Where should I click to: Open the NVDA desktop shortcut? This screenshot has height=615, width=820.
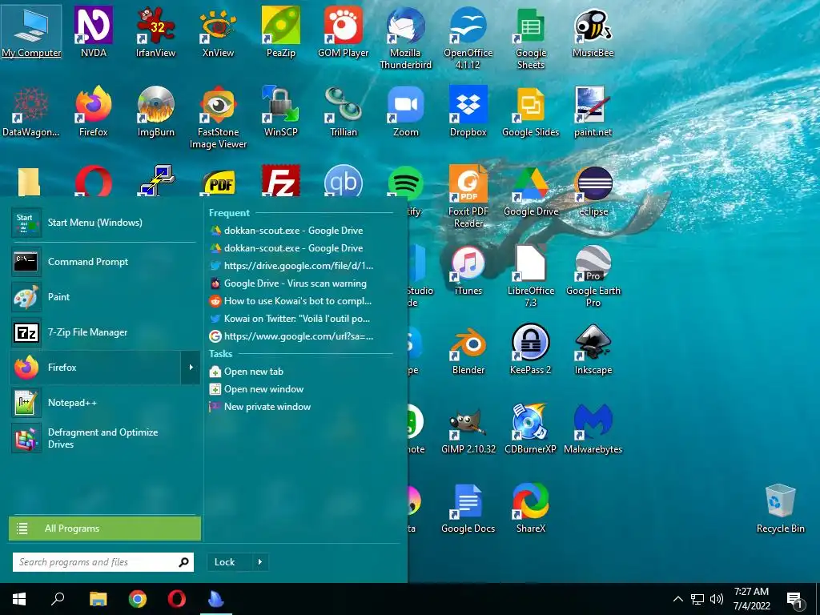click(x=93, y=31)
